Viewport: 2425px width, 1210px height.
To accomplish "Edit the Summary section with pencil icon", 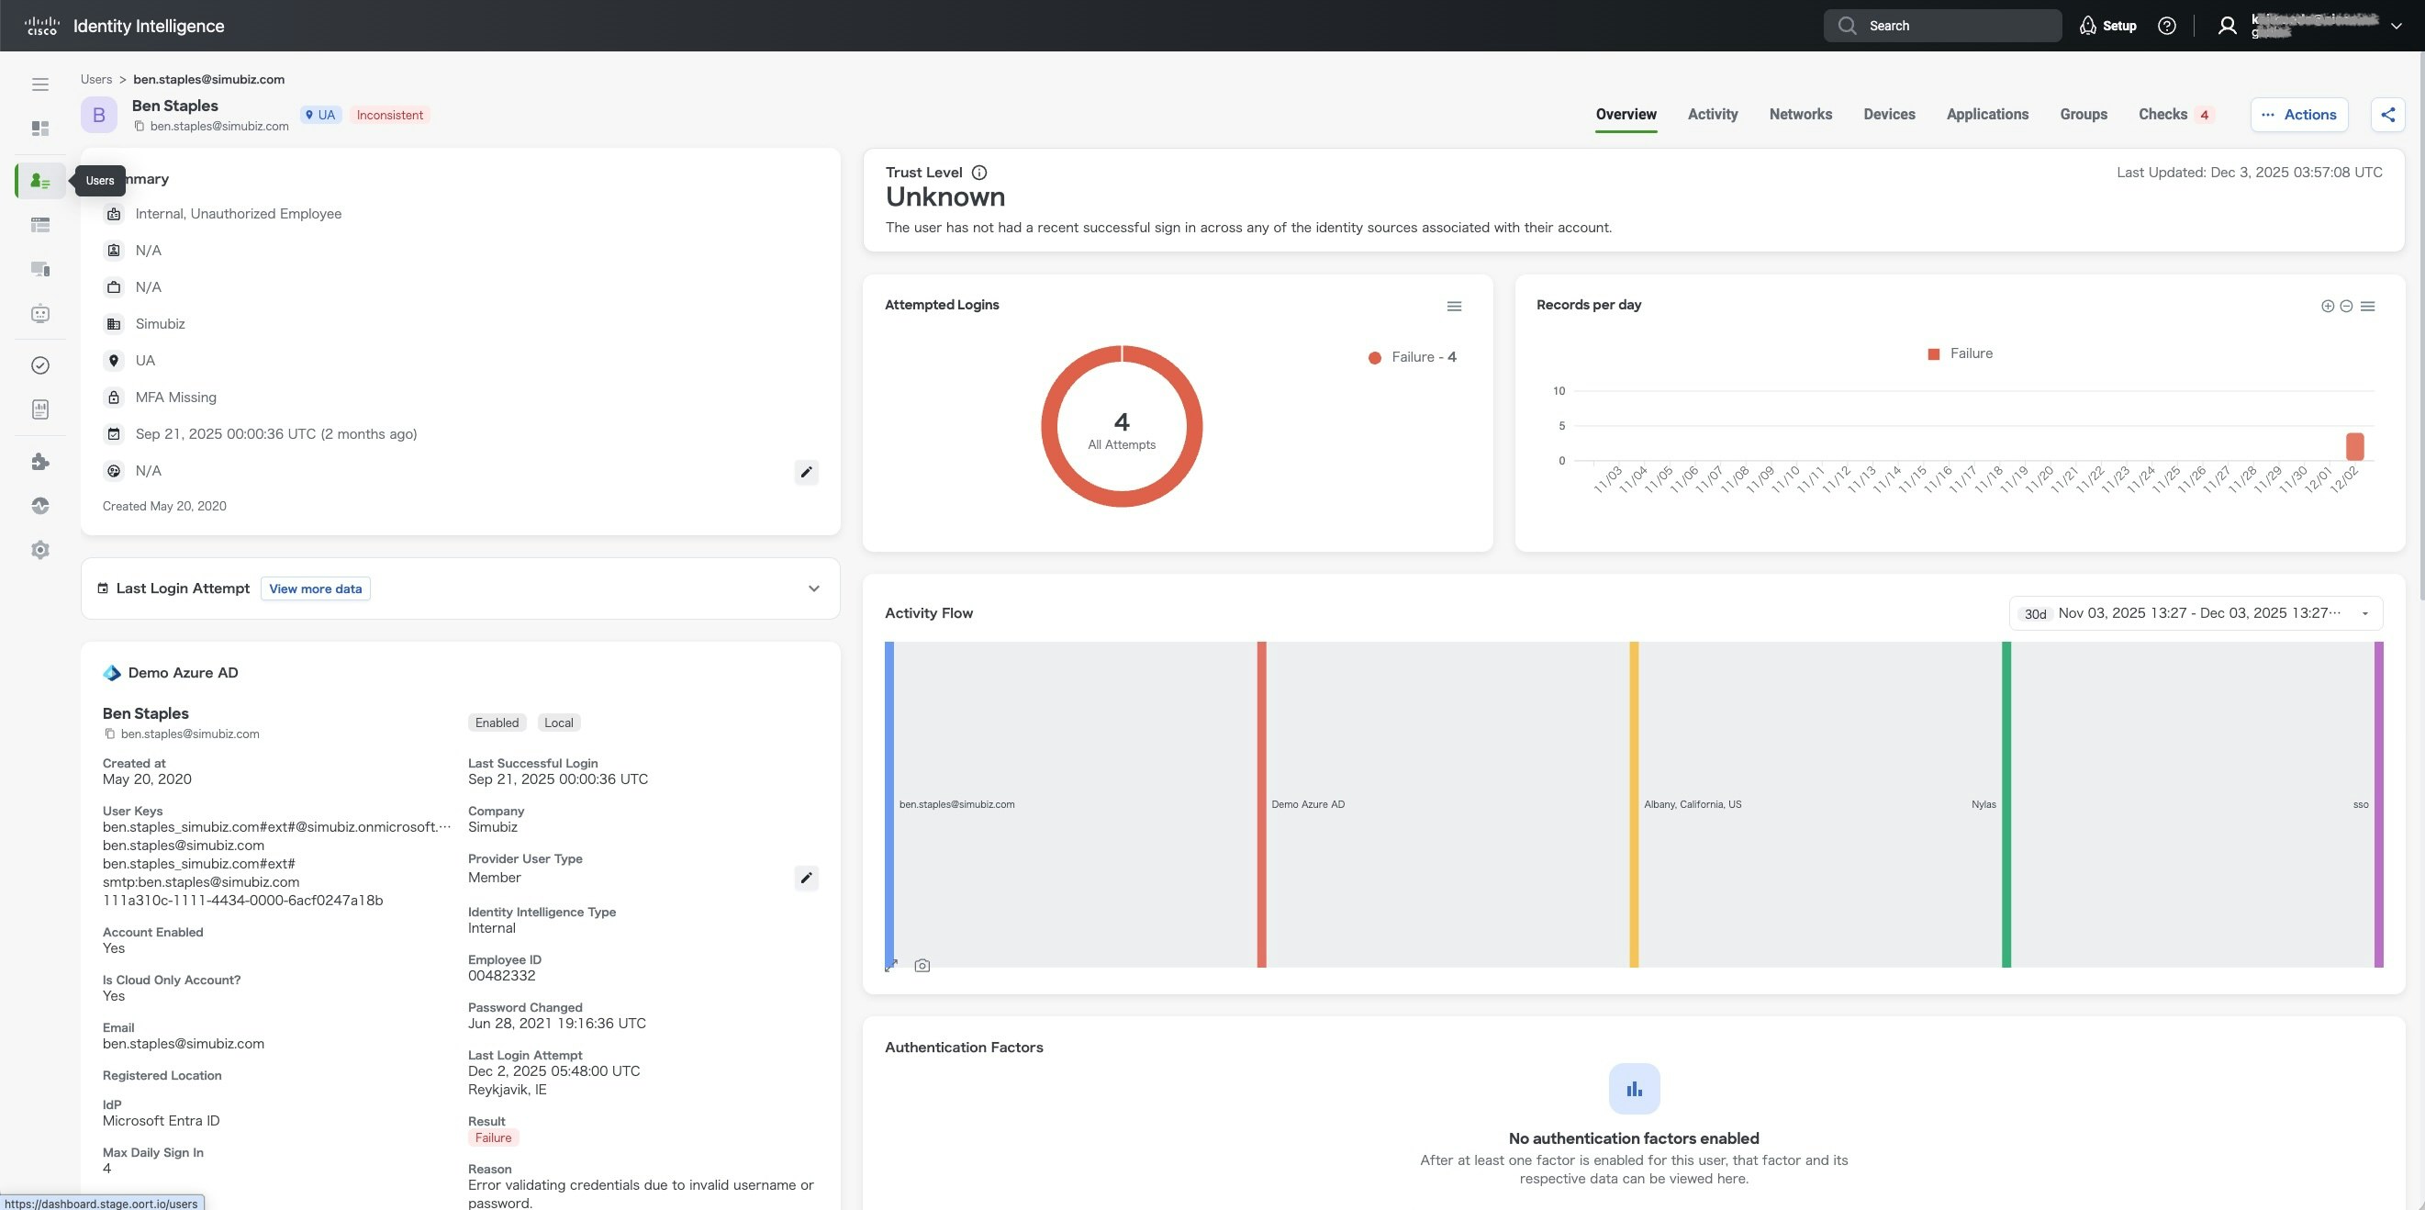I will (806, 472).
